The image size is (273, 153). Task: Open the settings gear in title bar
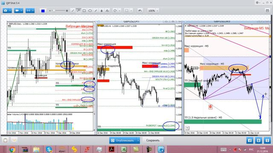[x=257, y=3]
